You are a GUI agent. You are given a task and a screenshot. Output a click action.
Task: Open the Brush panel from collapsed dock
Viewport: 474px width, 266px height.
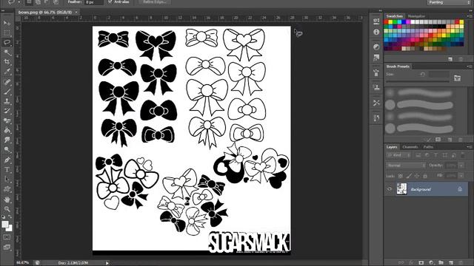[x=376, y=72]
